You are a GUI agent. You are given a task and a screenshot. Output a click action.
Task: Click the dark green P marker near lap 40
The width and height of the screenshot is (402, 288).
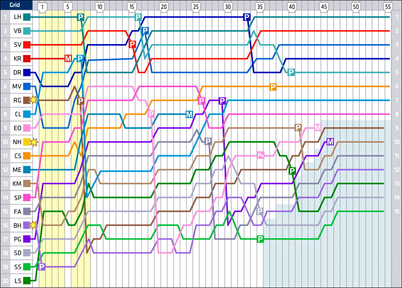[292, 171]
